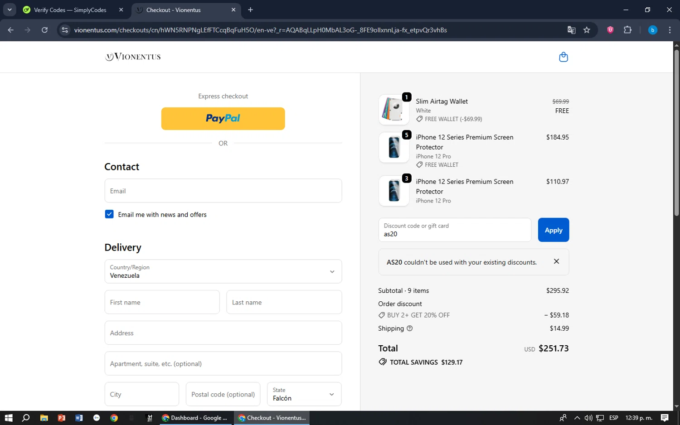Open the Chrome three-dot menu
This screenshot has width=680, height=425.
click(670, 30)
